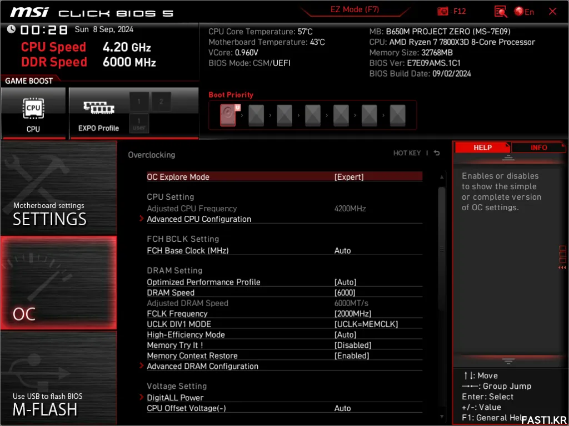Click the MSI logo

point(29,12)
